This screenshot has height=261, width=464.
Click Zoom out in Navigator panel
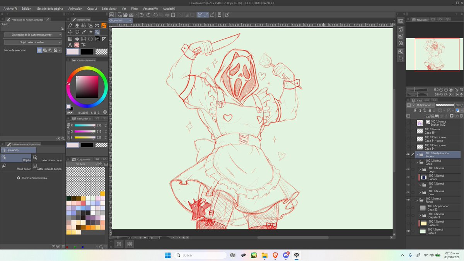[441, 90]
